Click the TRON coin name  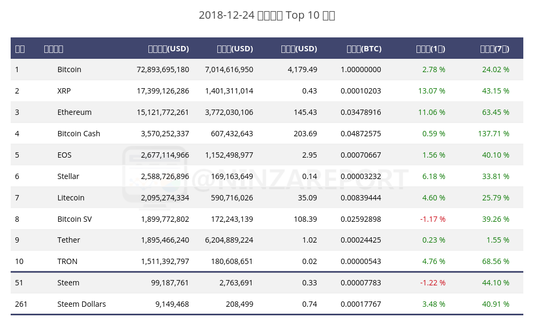pyautogui.click(x=67, y=261)
